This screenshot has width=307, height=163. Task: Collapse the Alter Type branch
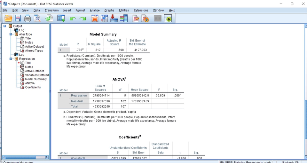pos(11,34)
